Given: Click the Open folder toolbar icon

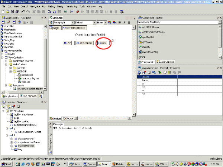Looking at the screenshot, I should 7,12.
